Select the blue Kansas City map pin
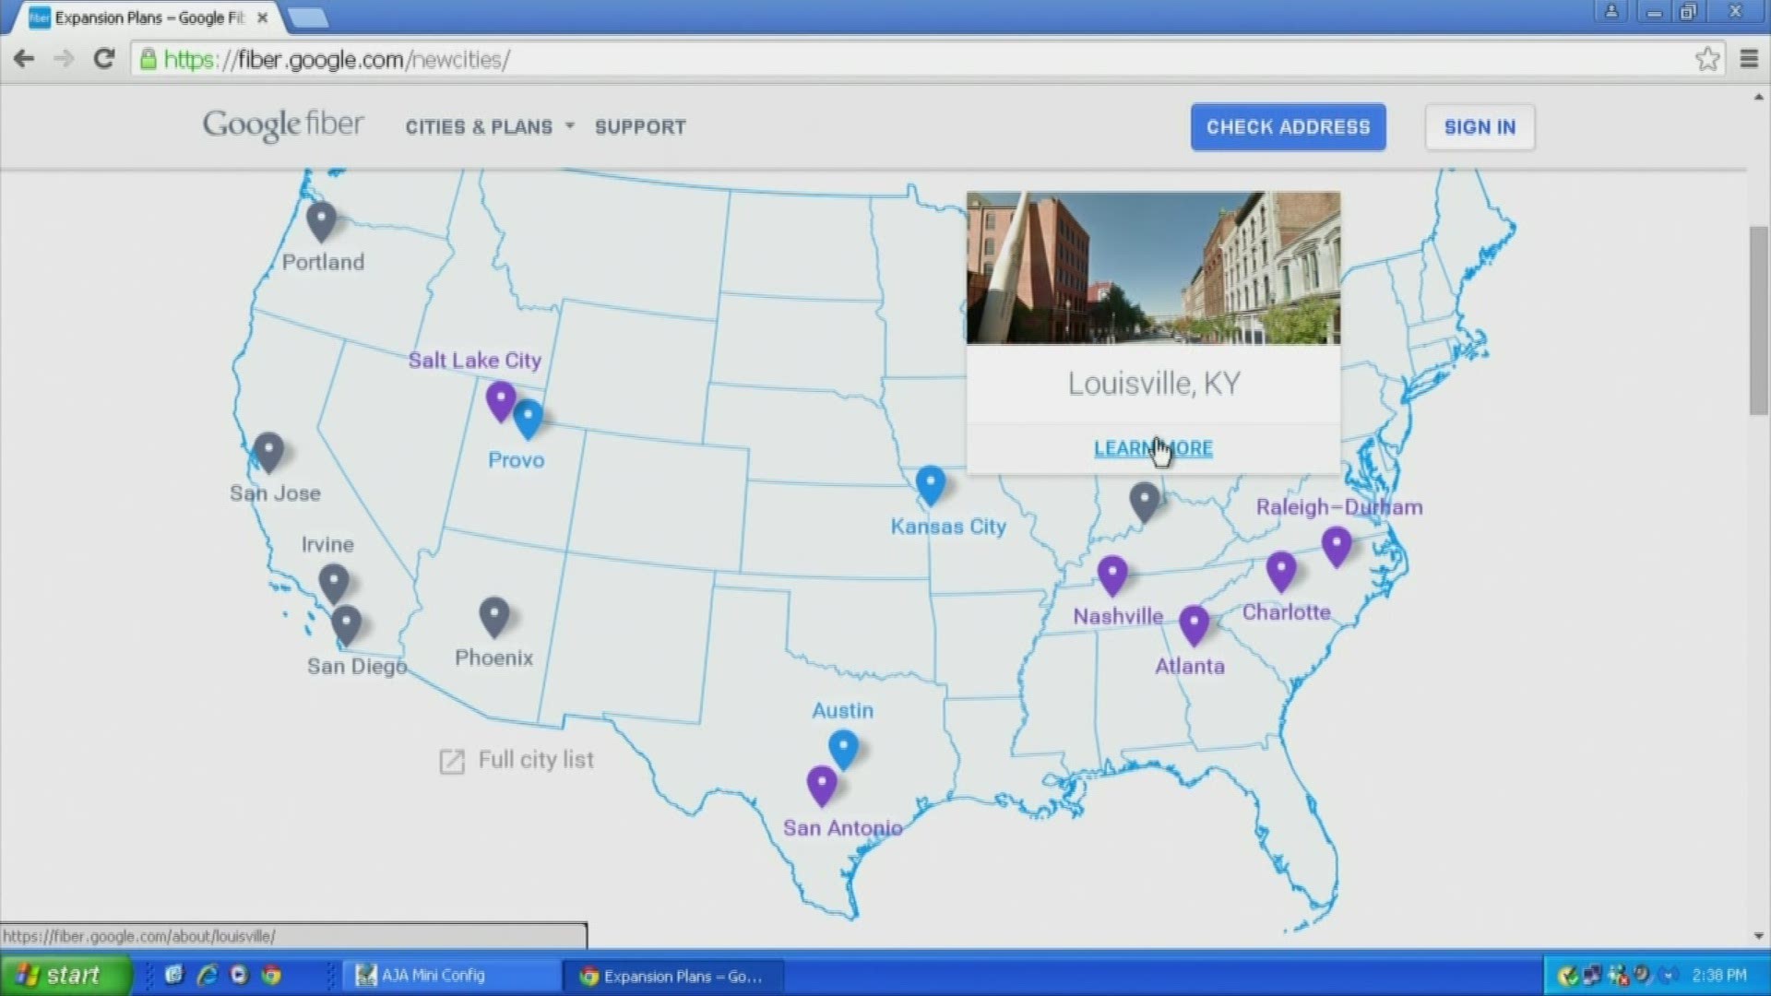Viewport: 1771px width, 996px height. (x=930, y=483)
